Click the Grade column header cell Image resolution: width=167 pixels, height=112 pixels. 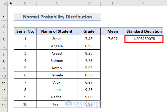(89, 31)
